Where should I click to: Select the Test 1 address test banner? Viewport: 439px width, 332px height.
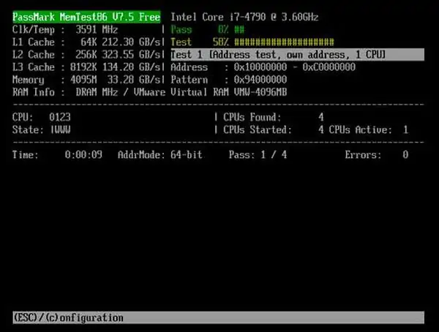(x=278, y=55)
